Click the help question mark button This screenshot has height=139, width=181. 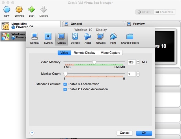tap(32, 133)
